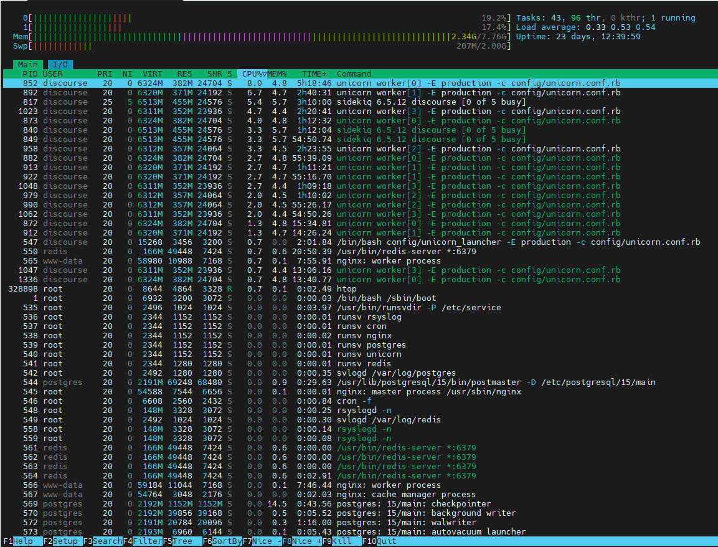Click the Mem usage meter bar
Viewport: 718px width, 547px height.
coord(262,36)
